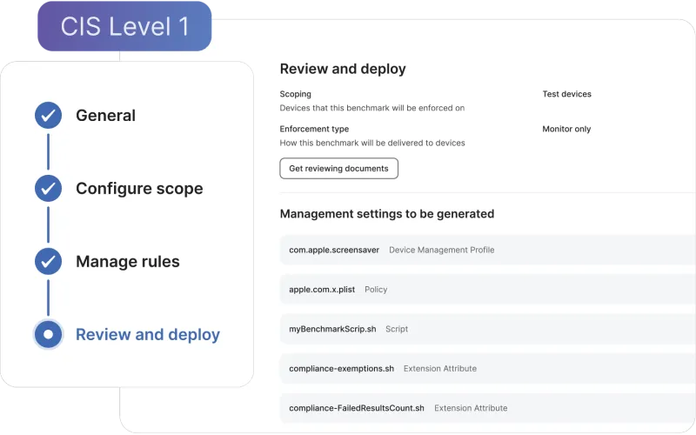Select the myBenchmarkScrip.sh script row
This screenshot has width=696, height=435.
(x=488, y=329)
